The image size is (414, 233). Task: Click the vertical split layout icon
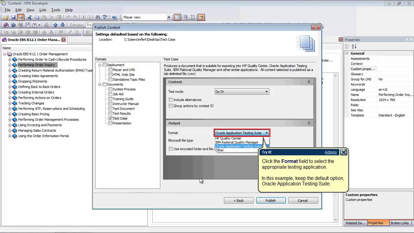(x=192, y=17)
